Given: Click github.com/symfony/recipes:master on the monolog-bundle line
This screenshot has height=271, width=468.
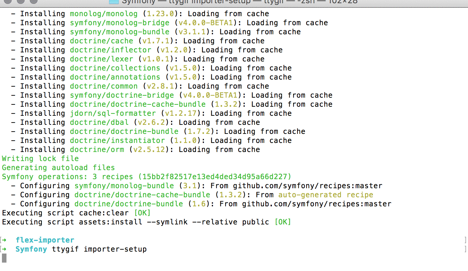Looking at the screenshot, I should [x=307, y=186].
